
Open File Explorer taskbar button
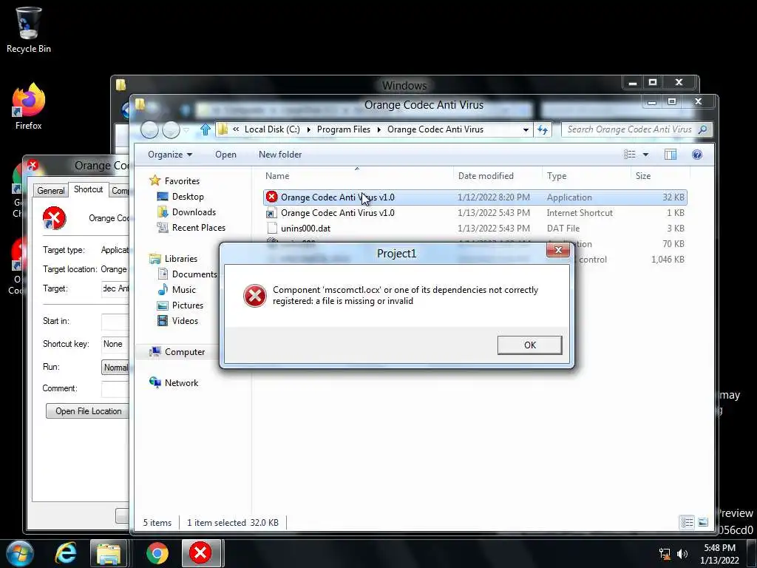pyautogui.click(x=109, y=553)
